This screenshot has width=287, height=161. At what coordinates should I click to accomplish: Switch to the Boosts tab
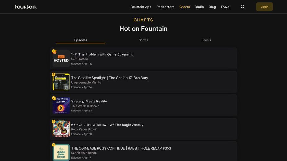click(206, 40)
